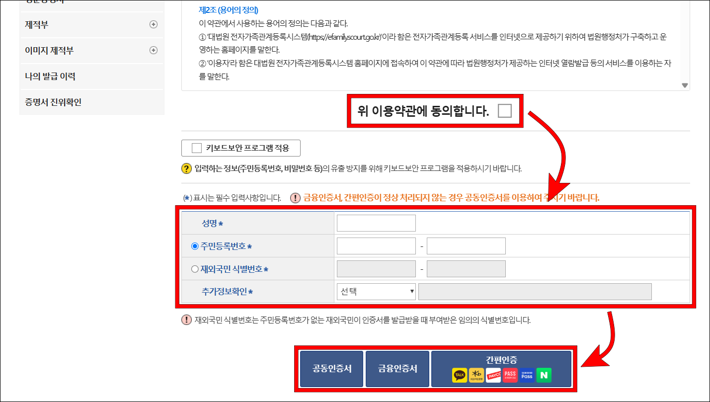Check the 위 이용약관에 동의합니다 agreement checkbox
The image size is (710, 402).
coord(504,110)
